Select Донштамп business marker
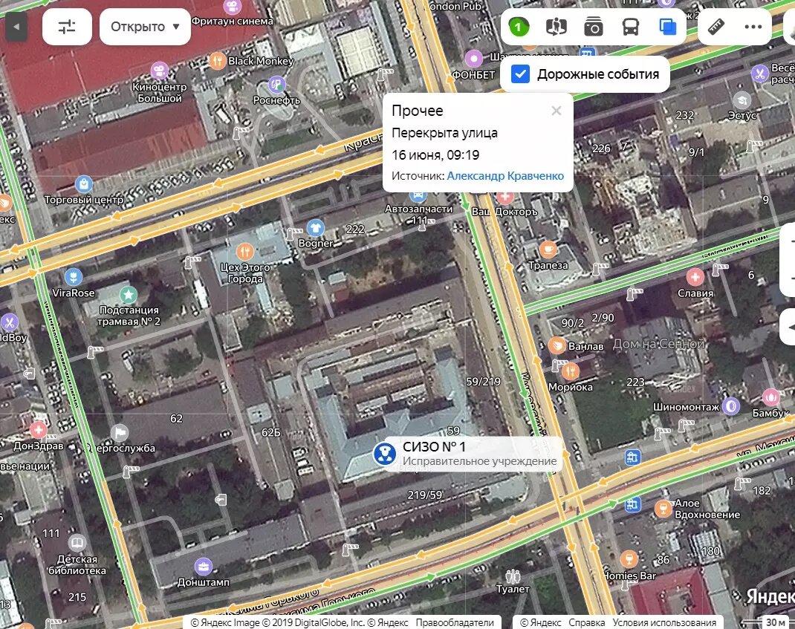This screenshot has height=629, width=795. 204,566
